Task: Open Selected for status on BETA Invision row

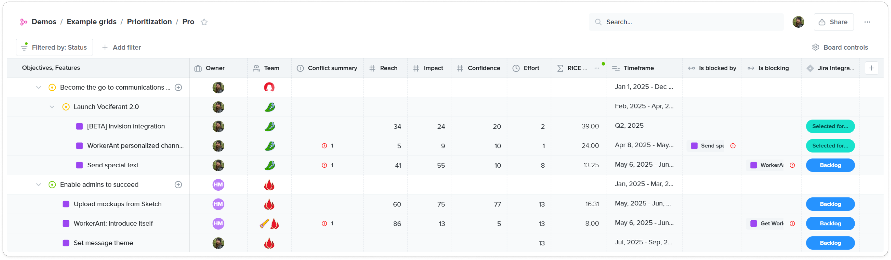Action: coord(830,126)
